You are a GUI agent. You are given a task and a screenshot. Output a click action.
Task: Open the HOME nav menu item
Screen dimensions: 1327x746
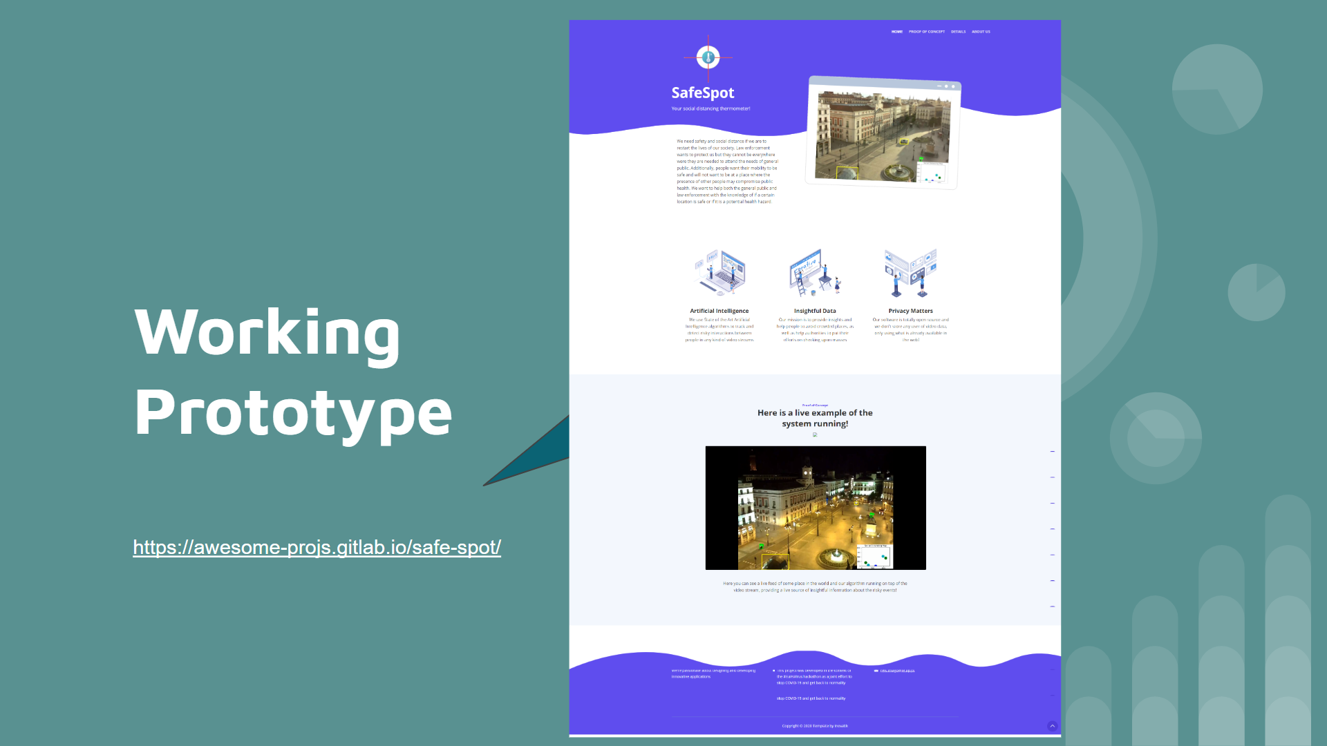896,32
